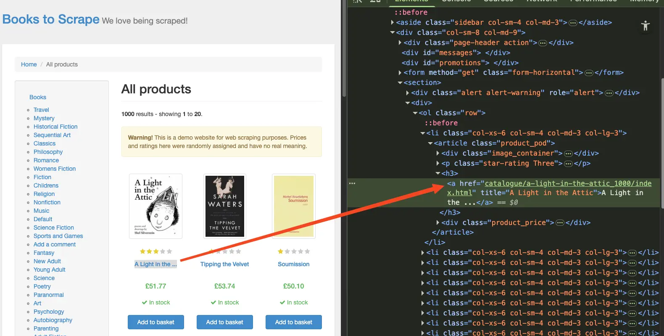Click the accessibility figure icon in DevTools

(x=646, y=26)
